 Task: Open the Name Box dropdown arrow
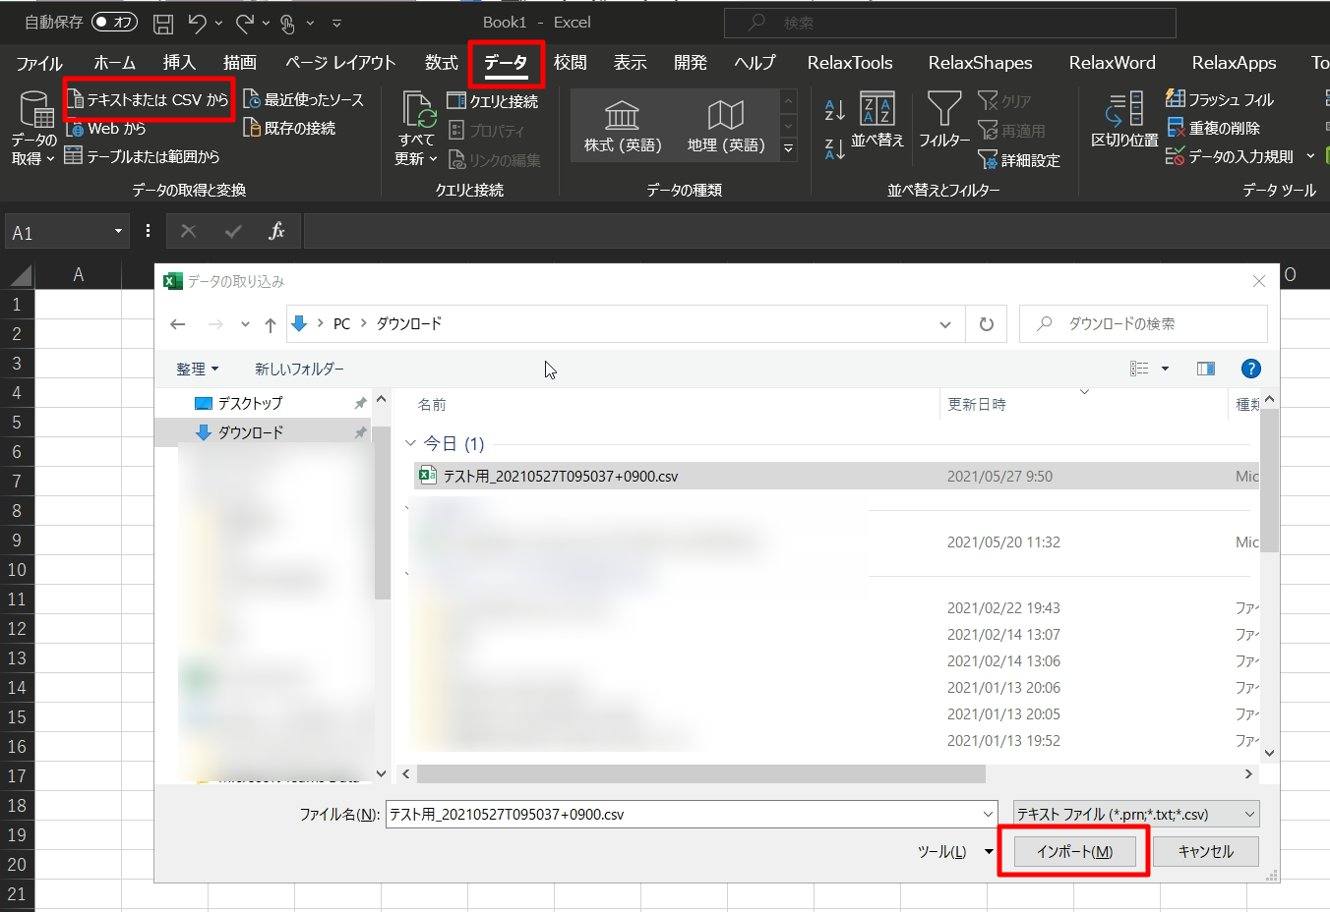[118, 232]
